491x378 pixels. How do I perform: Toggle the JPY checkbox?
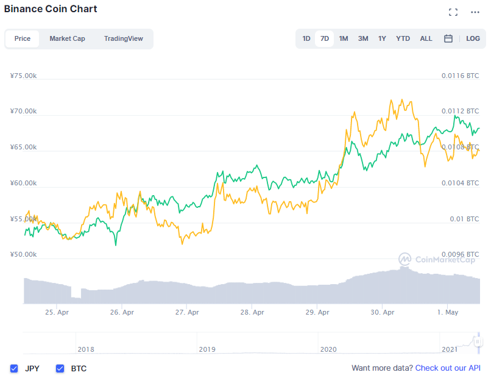[x=14, y=368]
